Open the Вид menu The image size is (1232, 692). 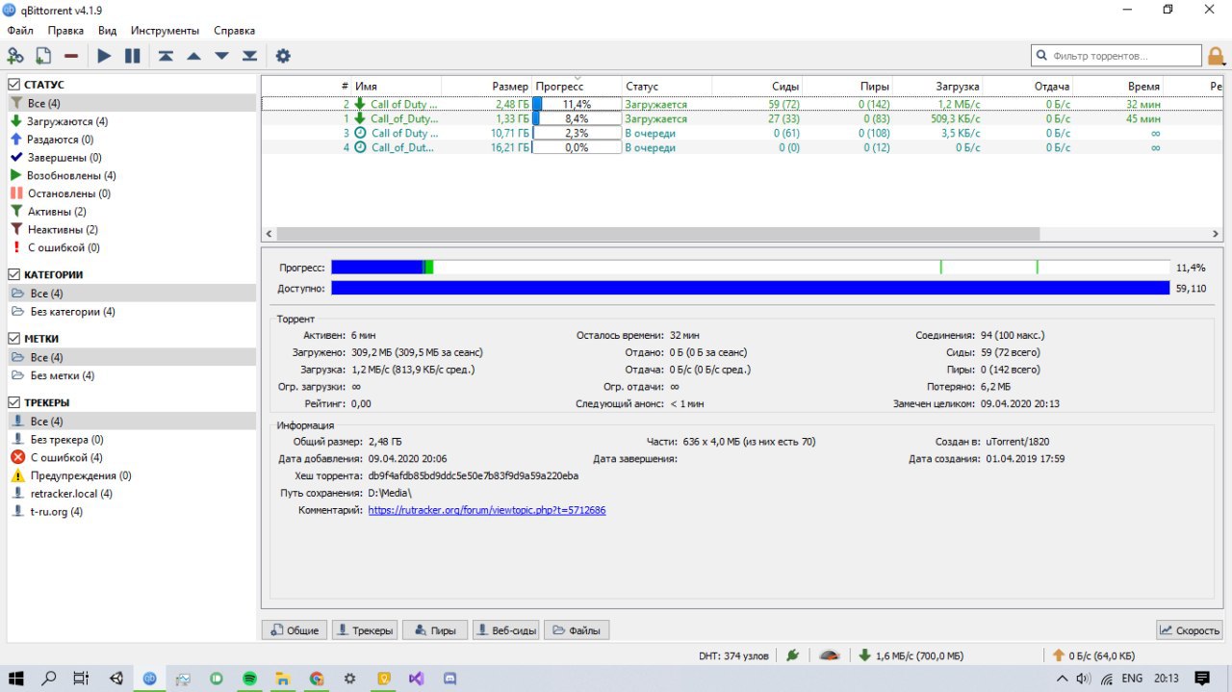pos(107,31)
